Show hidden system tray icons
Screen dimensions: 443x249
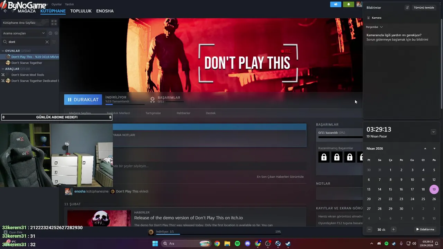[x=372, y=243]
